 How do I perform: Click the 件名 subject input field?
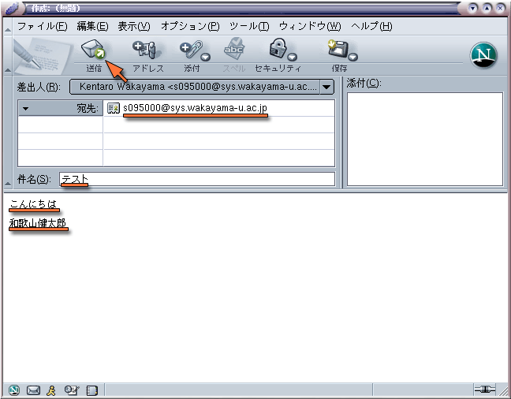point(197,179)
